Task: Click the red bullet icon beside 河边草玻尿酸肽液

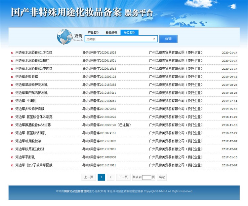Action: point(13,141)
